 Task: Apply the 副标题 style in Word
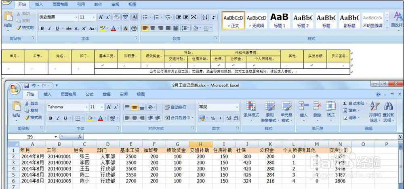(x=349, y=20)
